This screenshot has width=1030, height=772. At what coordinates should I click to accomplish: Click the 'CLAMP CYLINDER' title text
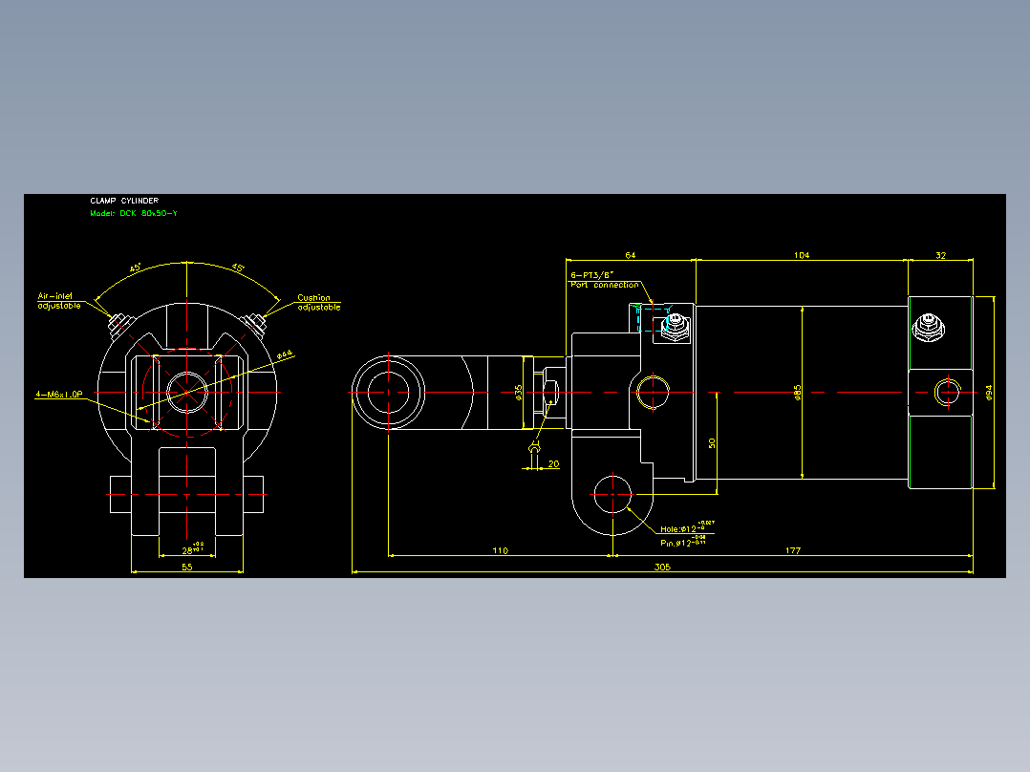(124, 201)
